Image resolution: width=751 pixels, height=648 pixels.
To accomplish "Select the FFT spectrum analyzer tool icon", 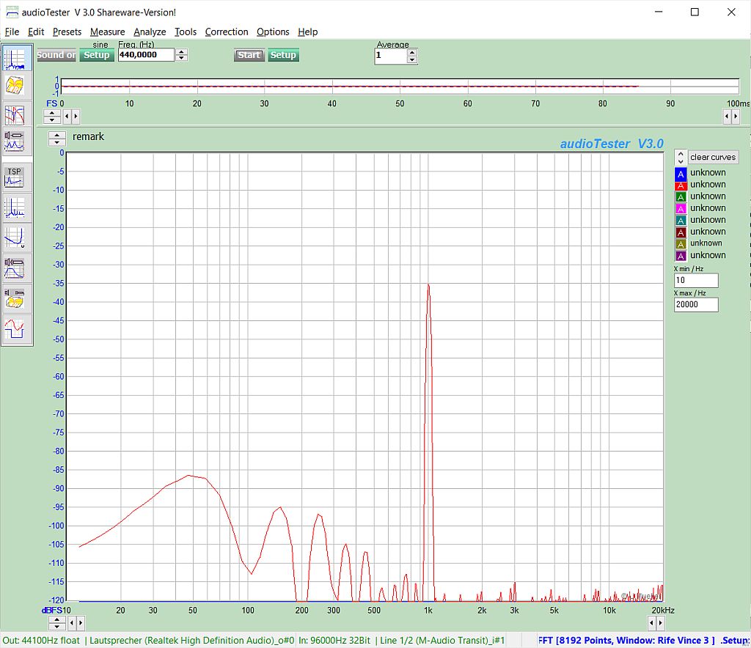I will pos(18,58).
